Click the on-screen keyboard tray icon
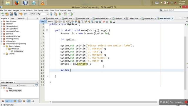Screen dimensions: 188x106 pos(157,3)
